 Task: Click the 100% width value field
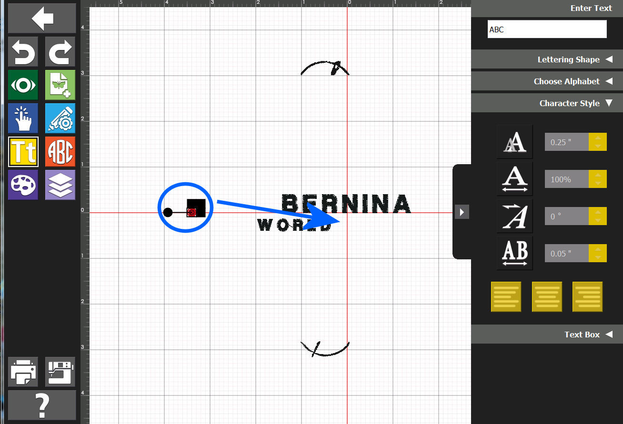(567, 179)
